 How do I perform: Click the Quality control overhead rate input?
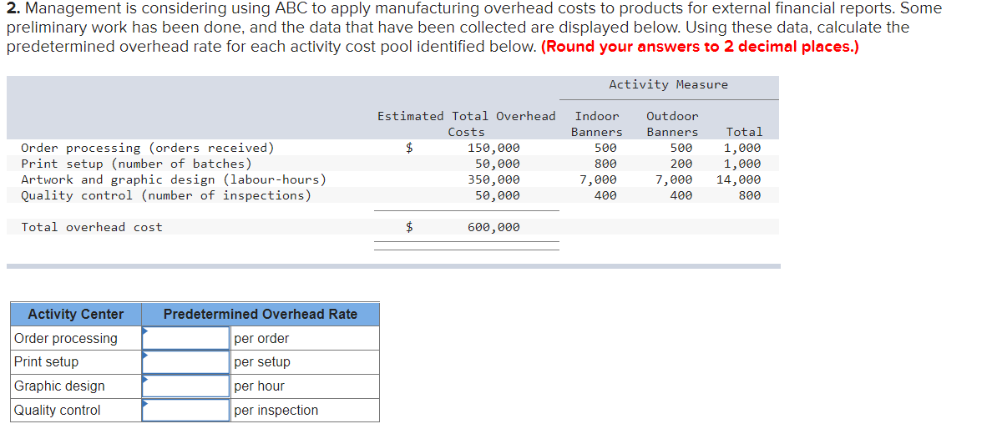[x=185, y=410]
